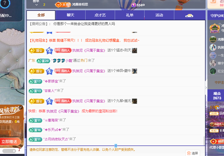Click the 富16 wealth badge
Screen dimensions: 224x156
point(35,130)
